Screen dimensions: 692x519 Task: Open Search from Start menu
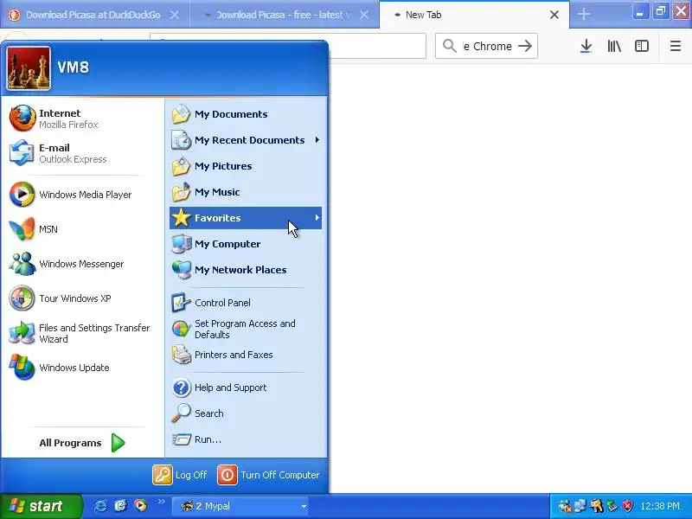coord(246,413)
